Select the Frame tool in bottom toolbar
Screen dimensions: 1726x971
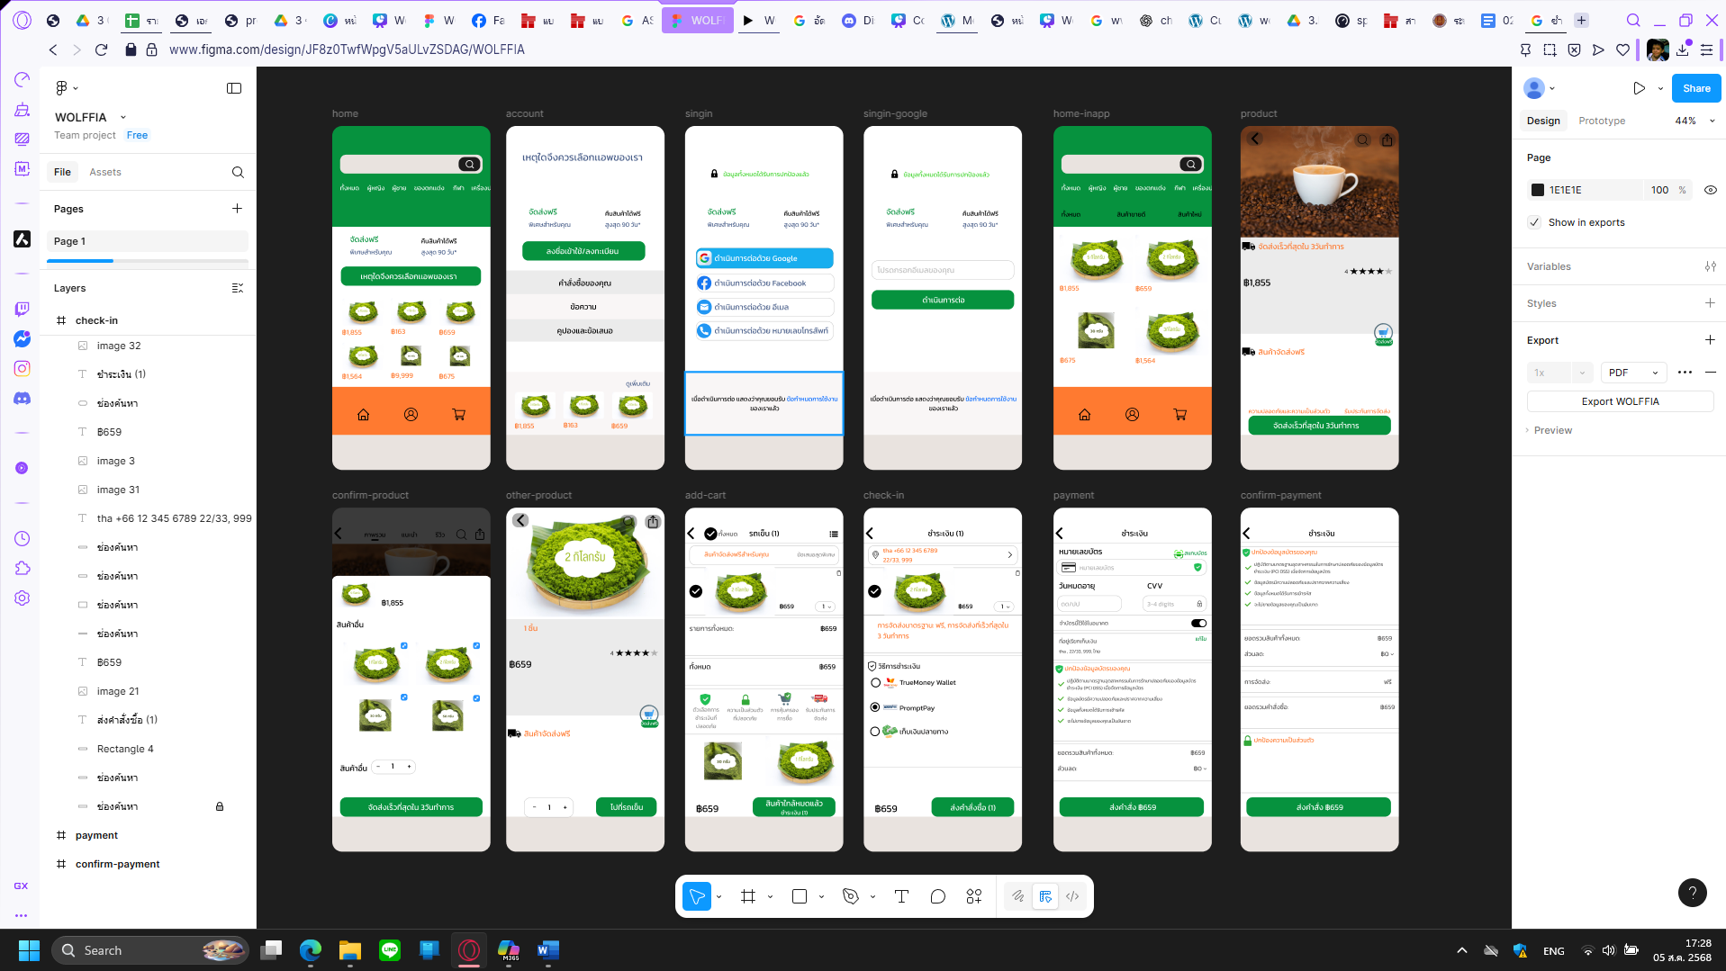click(x=747, y=896)
